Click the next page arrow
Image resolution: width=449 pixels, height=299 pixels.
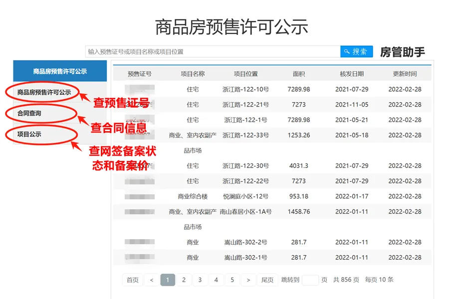point(248,280)
